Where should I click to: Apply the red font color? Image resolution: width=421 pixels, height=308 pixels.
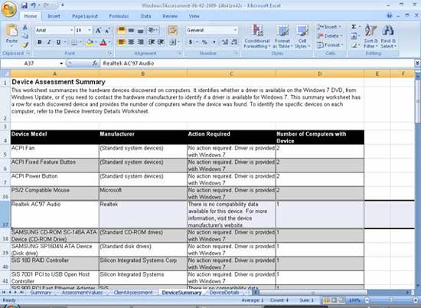pyautogui.click(x=103, y=42)
